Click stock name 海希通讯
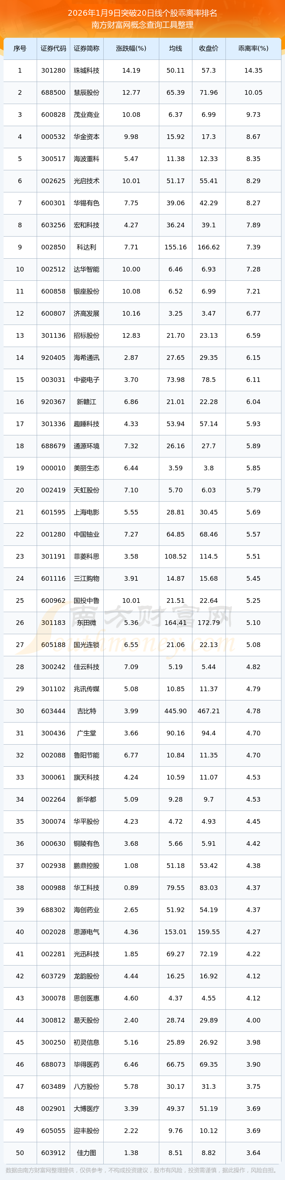Viewport: 285px width, 1180px height. click(x=87, y=358)
